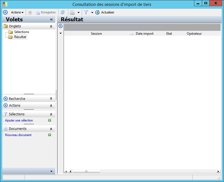Click the two-arrows refresh toolbar icon

pos(63,12)
